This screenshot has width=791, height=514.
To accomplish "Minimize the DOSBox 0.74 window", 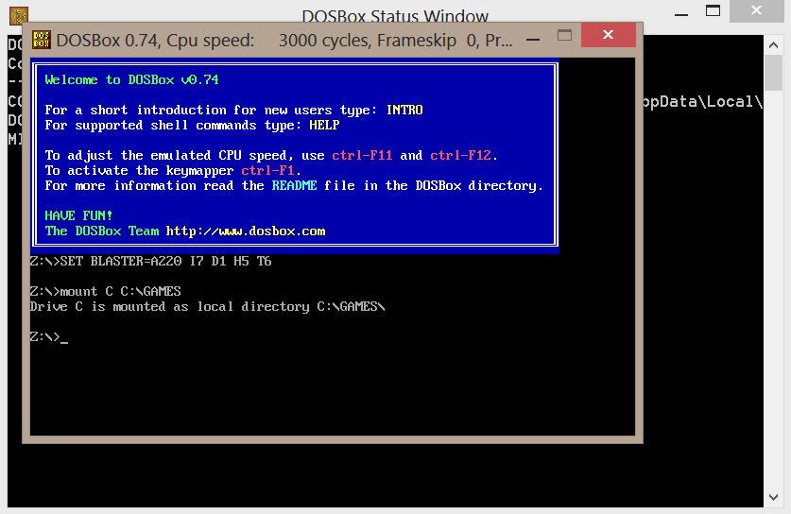I will point(533,40).
